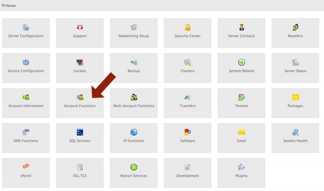Open the IP Functions globe icon
The width and height of the screenshot is (324, 191).
tap(134, 132)
